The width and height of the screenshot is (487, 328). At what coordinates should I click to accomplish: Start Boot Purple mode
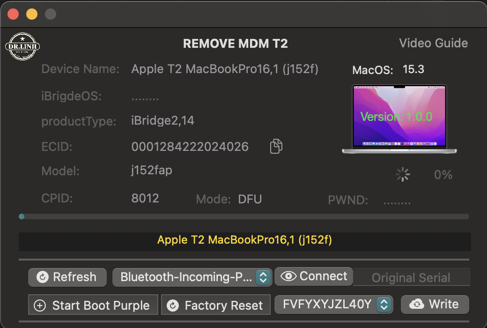pos(93,305)
